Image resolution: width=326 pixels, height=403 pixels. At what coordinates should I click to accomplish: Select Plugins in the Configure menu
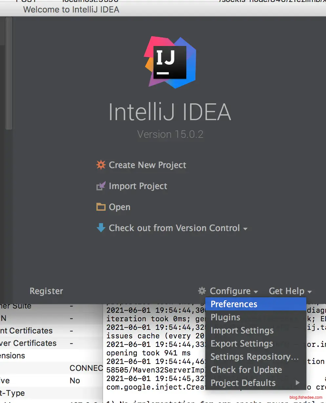[x=225, y=317]
